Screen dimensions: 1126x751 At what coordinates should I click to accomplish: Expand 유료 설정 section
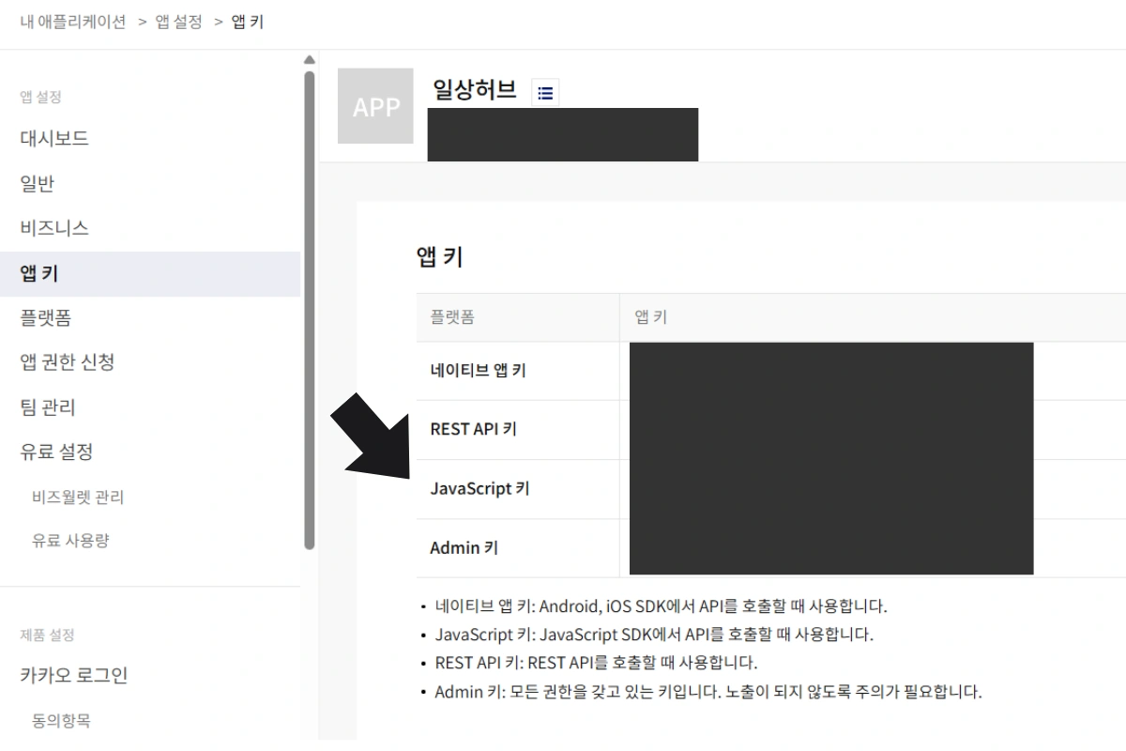tap(57, 452)
